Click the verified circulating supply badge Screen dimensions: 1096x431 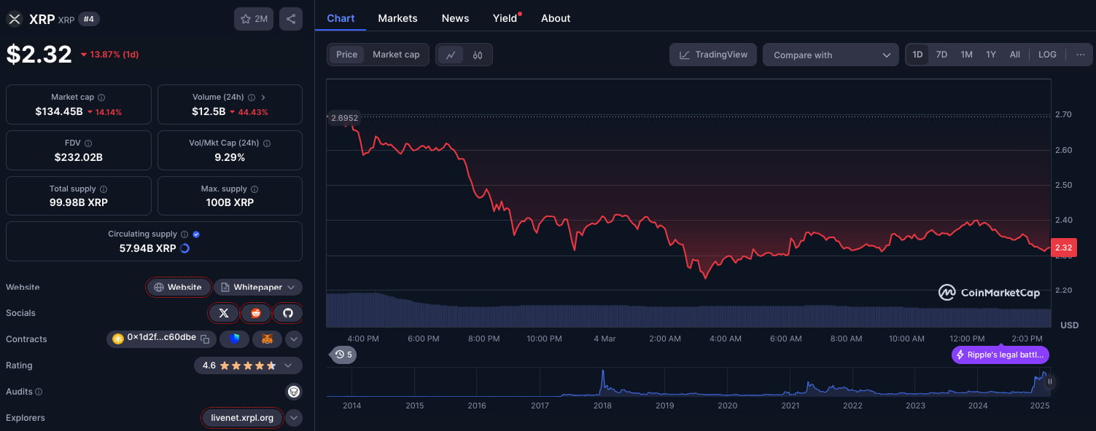196,234
